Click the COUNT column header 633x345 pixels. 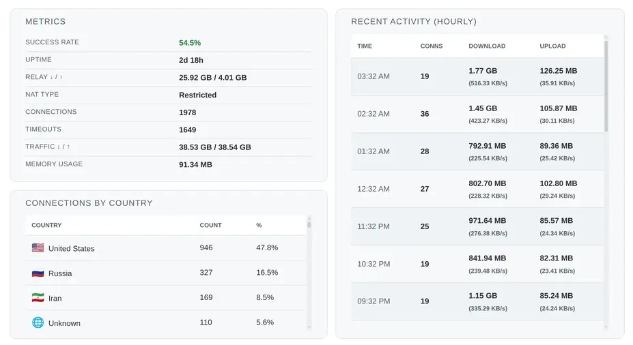click(x=210, y=225)
